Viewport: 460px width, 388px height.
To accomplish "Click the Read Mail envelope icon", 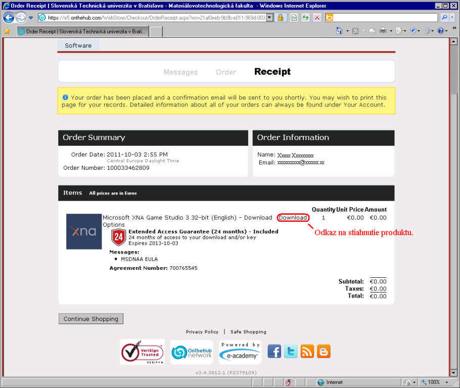I will [x=372, y=31].
